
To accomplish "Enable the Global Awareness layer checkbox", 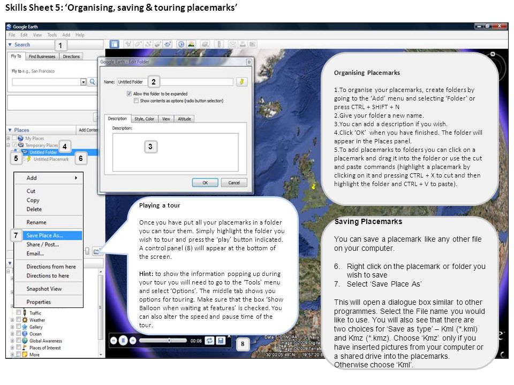I will [19, 341].
